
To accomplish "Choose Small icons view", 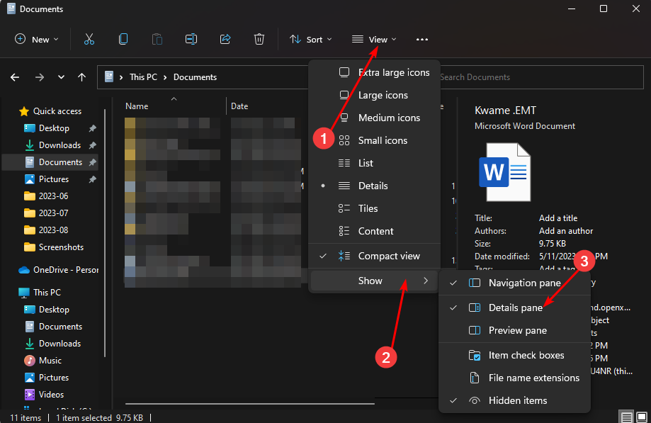I will click(x=374, y=141).
